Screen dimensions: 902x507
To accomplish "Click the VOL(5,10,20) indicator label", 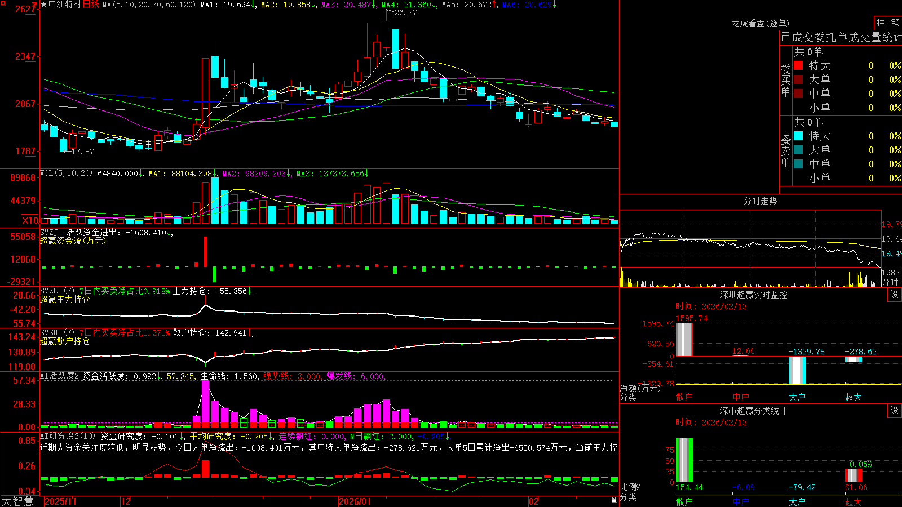I will coord(66,174).
